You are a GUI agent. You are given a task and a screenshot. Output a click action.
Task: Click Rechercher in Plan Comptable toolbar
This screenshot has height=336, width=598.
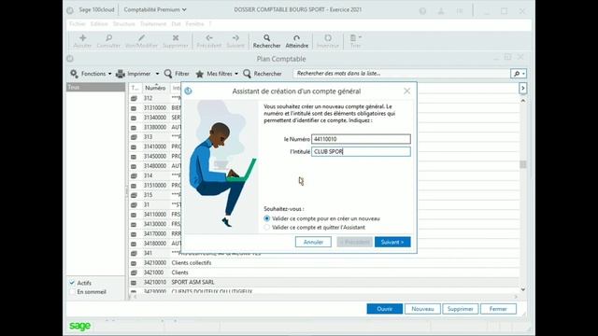coord(263,74)
